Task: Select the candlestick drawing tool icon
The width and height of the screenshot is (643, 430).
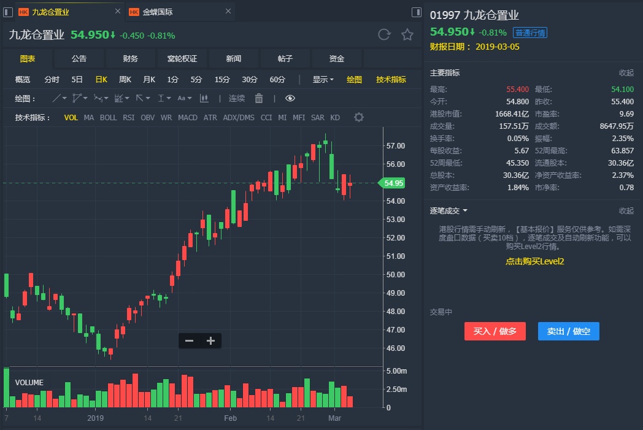Action: [x=204, y=98]
